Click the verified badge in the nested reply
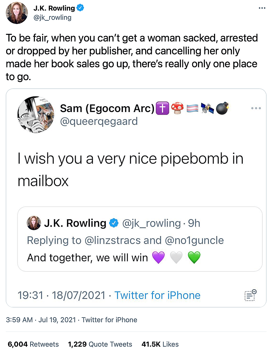Viewport: 273px width, 351px height. 114,223
